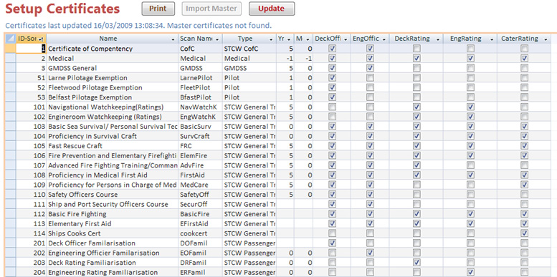
Task: Toggle EngOffic for Engineering Officier Familarisation
Action: [370, 253]
